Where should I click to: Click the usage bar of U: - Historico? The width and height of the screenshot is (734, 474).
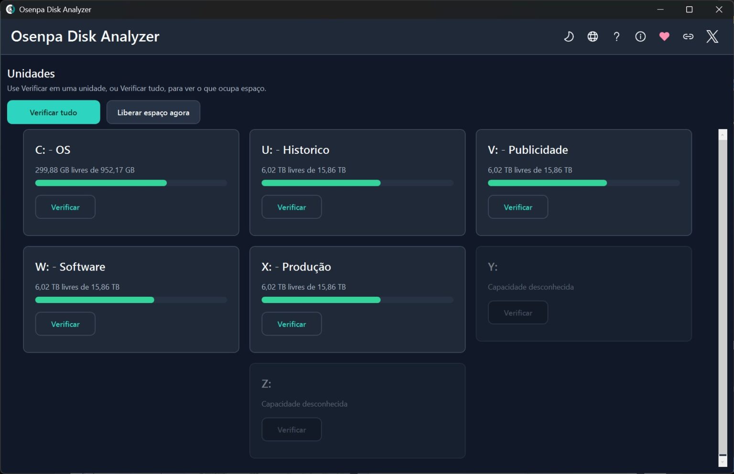[x=357, y=183]
